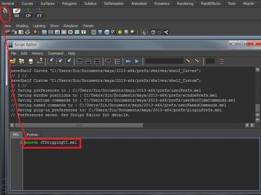Click the high quality rendering sphere icon

click(133, 32)
